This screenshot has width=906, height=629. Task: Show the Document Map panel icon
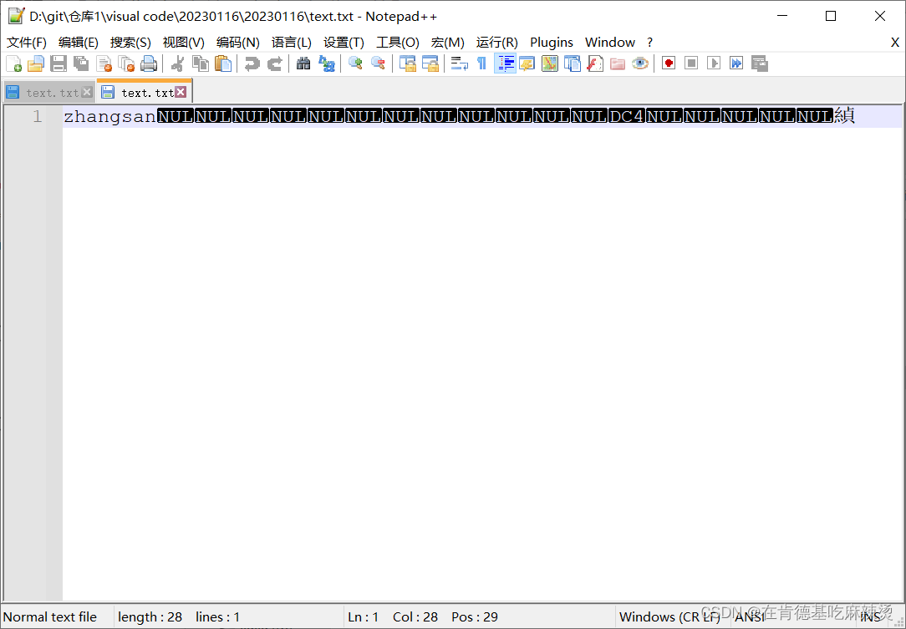549,63
